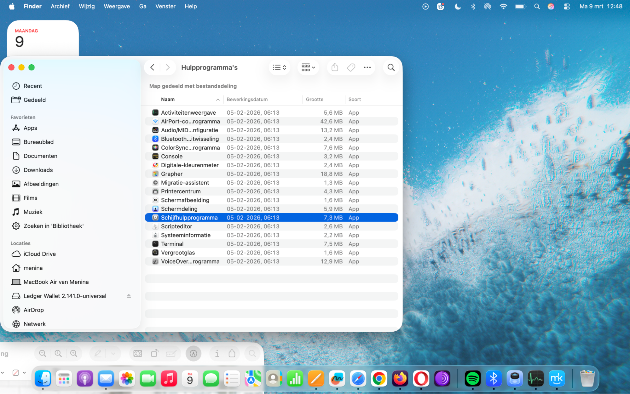
Task: Click the back navigation arrow
Action: pyautogui.click(x=152, y=67)
